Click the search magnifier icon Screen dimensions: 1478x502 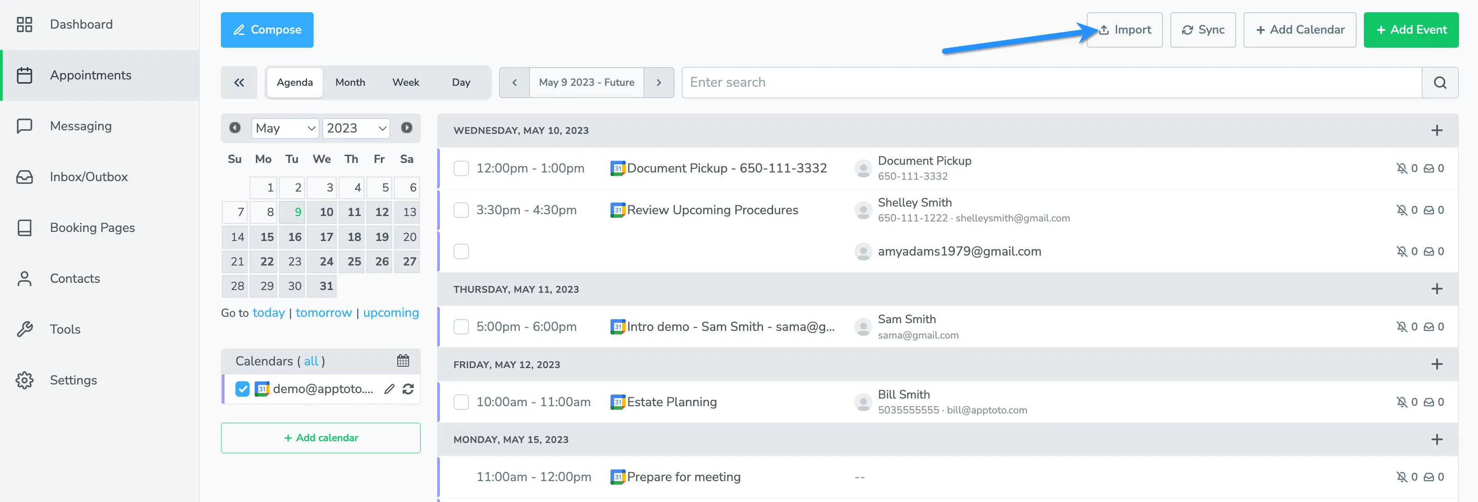pos(1440,82)
